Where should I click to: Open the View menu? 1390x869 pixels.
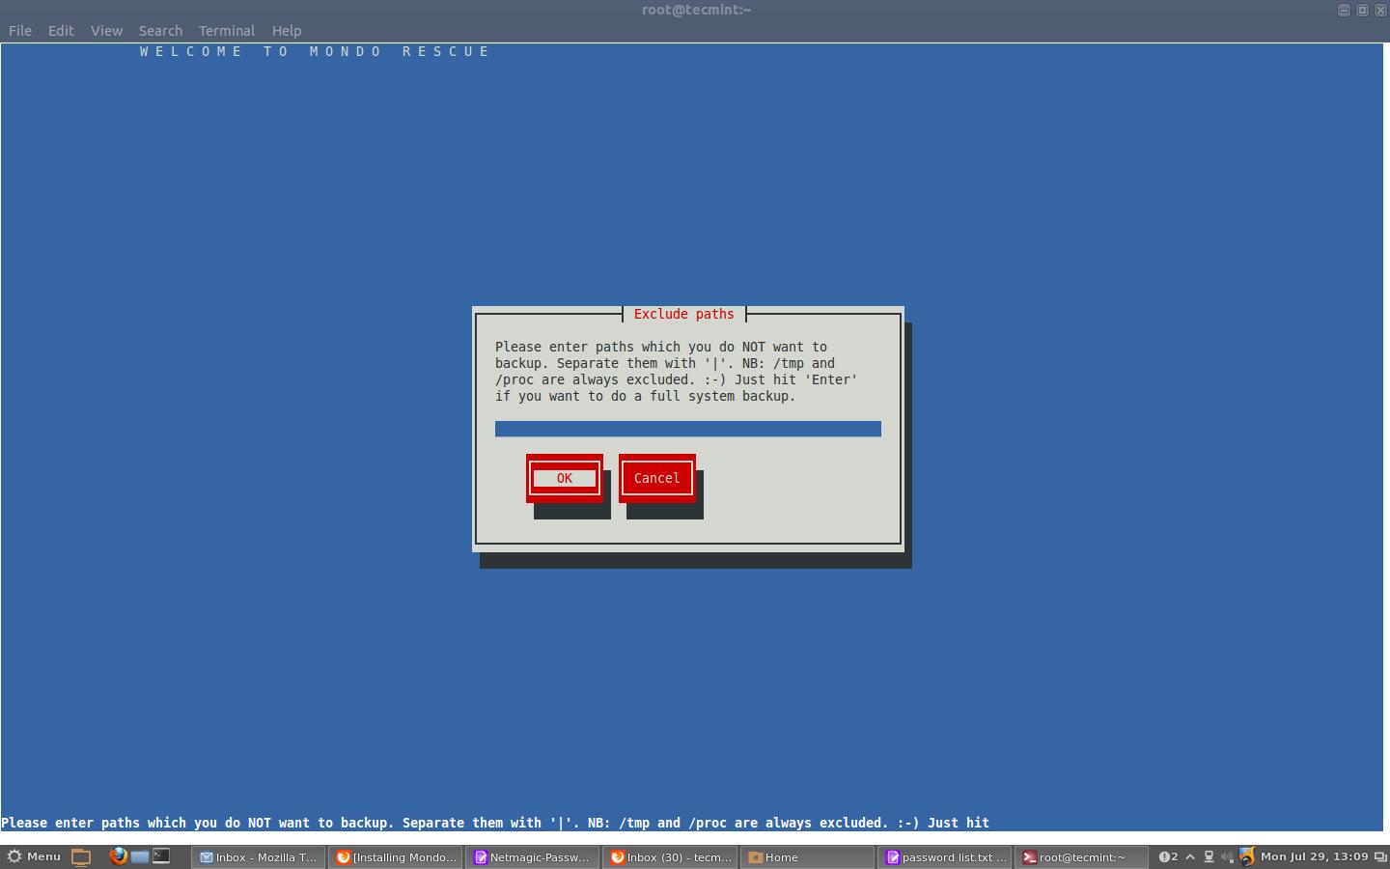click(x=106, y=31)
